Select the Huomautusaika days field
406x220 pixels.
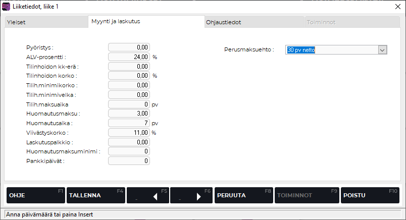tap(129, 123)
